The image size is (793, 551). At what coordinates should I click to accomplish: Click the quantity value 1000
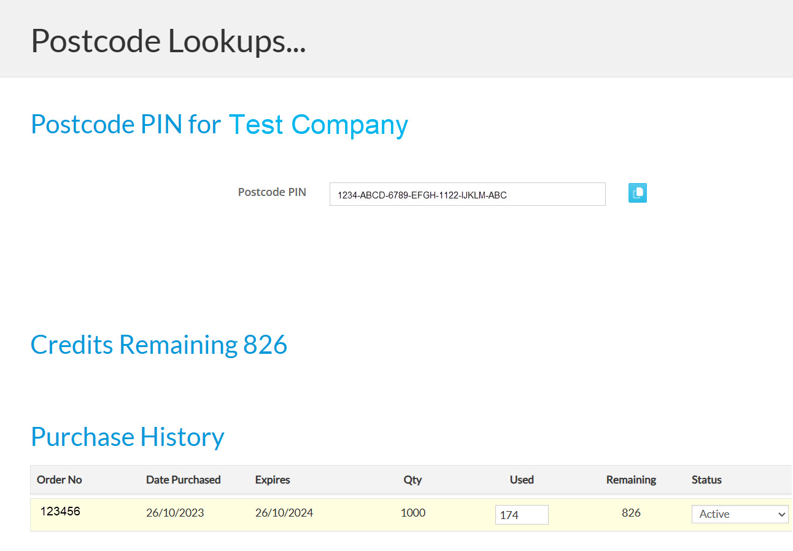click(x=412, y=513)
